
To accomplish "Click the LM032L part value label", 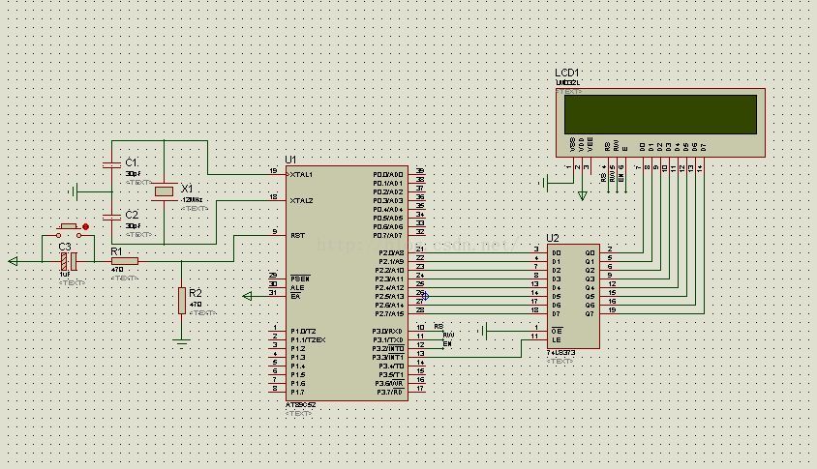I will [567, 83].
